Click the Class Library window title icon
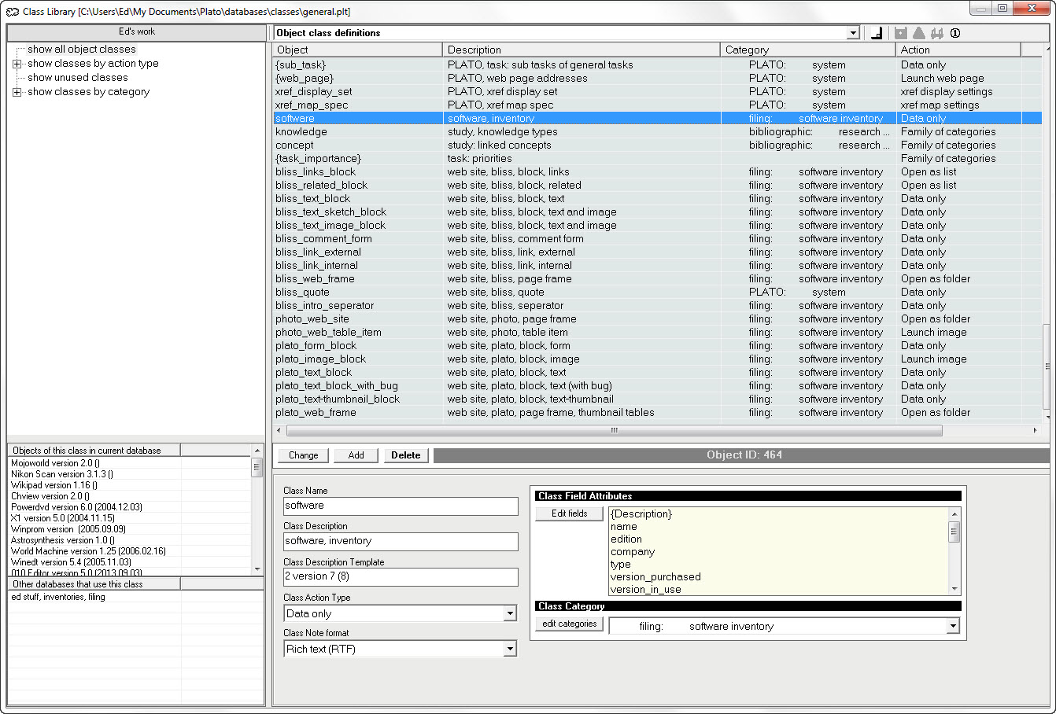Screen dimensions: 1056x714 13,12
